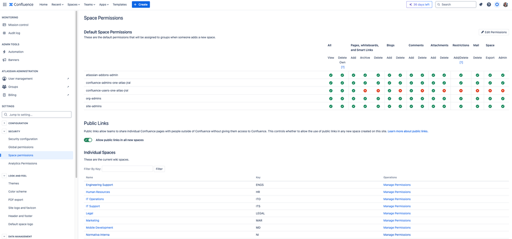Collapse the Look and Feel section

4,176
